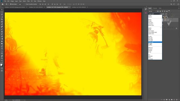Toggle type layer filter icon
The image size is (180, 101).
(163, 11)
